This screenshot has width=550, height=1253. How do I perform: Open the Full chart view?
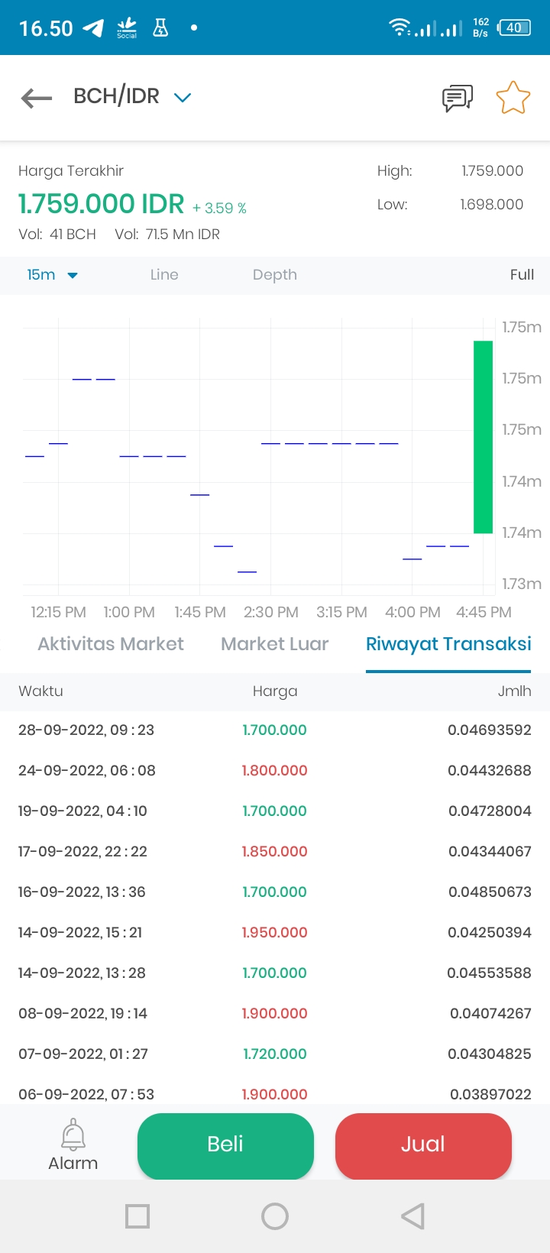pyautogui.click(x=522, y=275)
